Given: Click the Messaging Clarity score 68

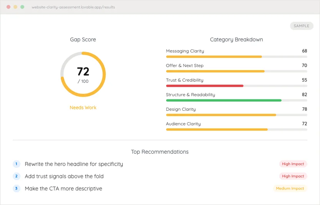Looking at the screenshot, I should [x=305, y=51].
